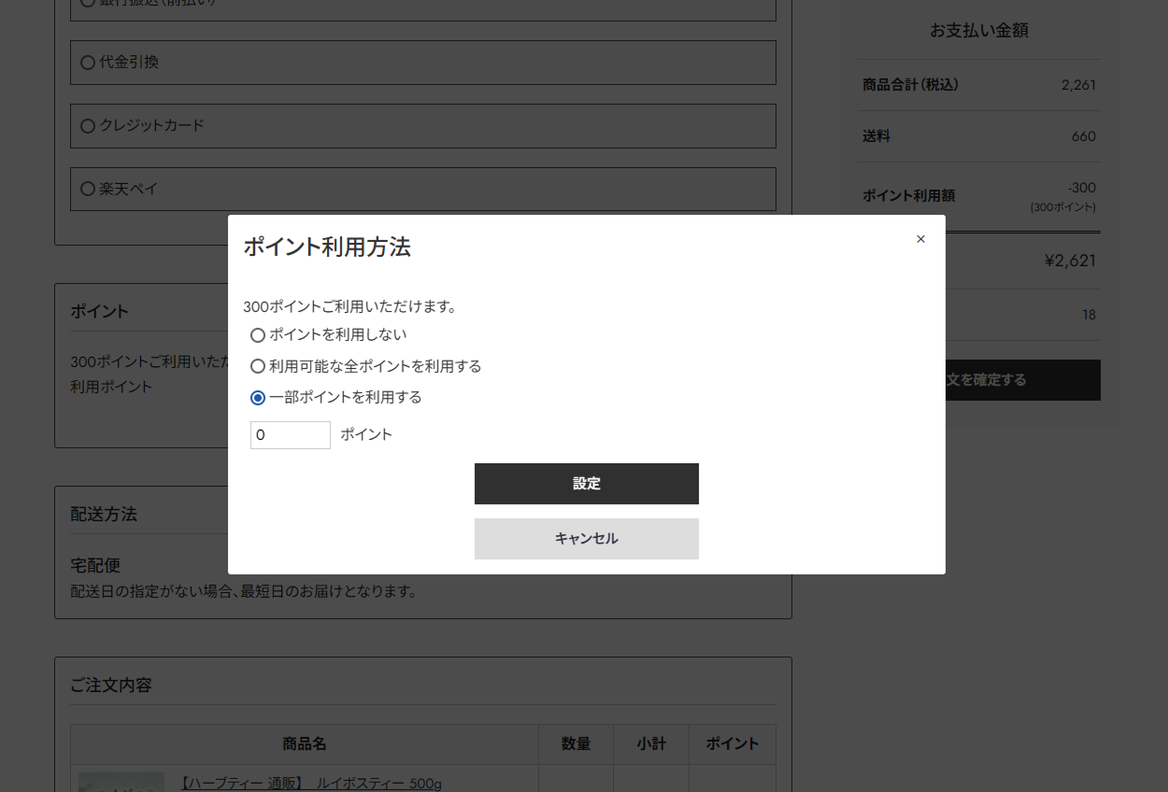The image size is (1168, 792).
Task: Select the ポイントを利用しない radio option
Action: pyautogui.click(x=258, y=335)
